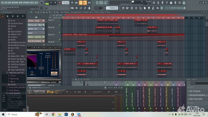Screen dimensions: 208x117
Task: Click the Split mode button in DeEsser
Action: click(31, 74)
